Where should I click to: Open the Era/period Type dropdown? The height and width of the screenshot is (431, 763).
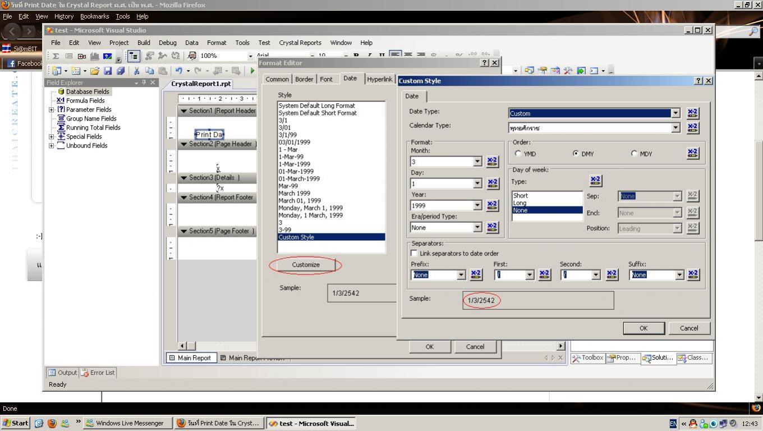pos(477,227)
